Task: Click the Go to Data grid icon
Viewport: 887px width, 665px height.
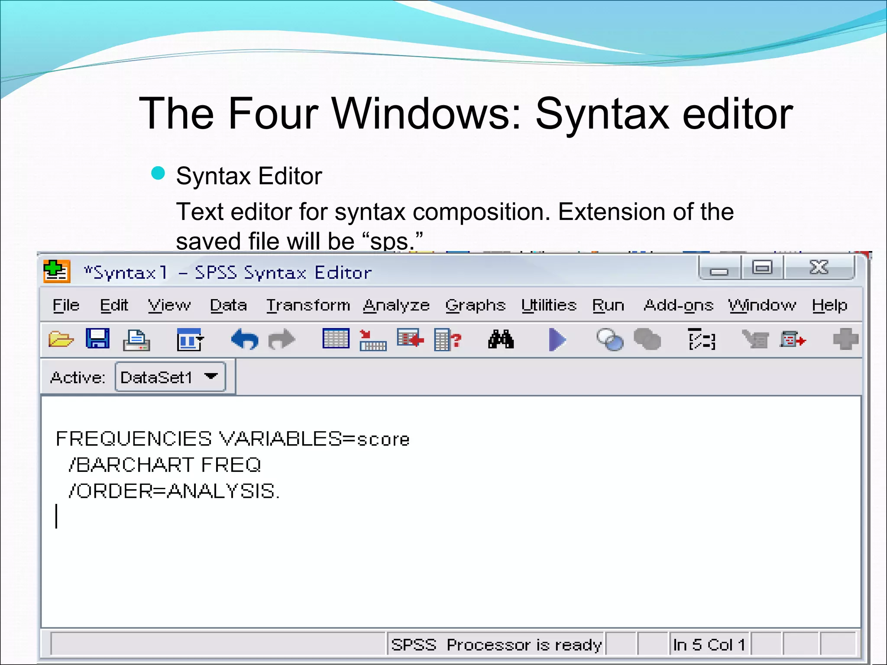Action: pos(336,339)
